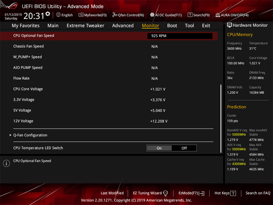The height and width of the screenshot is (205, 273).
Task: Click the settings gear next to clock
Action: pos(48,14)
